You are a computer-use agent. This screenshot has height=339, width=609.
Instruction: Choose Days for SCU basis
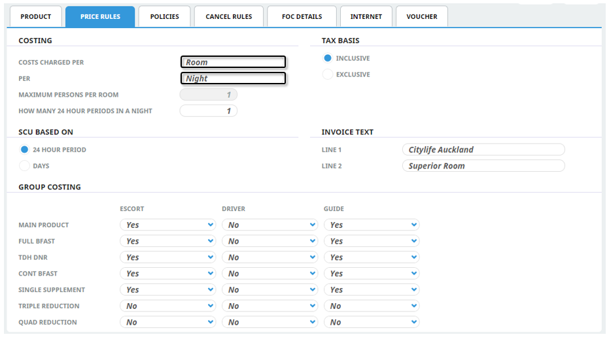click(x=25, y=166)
